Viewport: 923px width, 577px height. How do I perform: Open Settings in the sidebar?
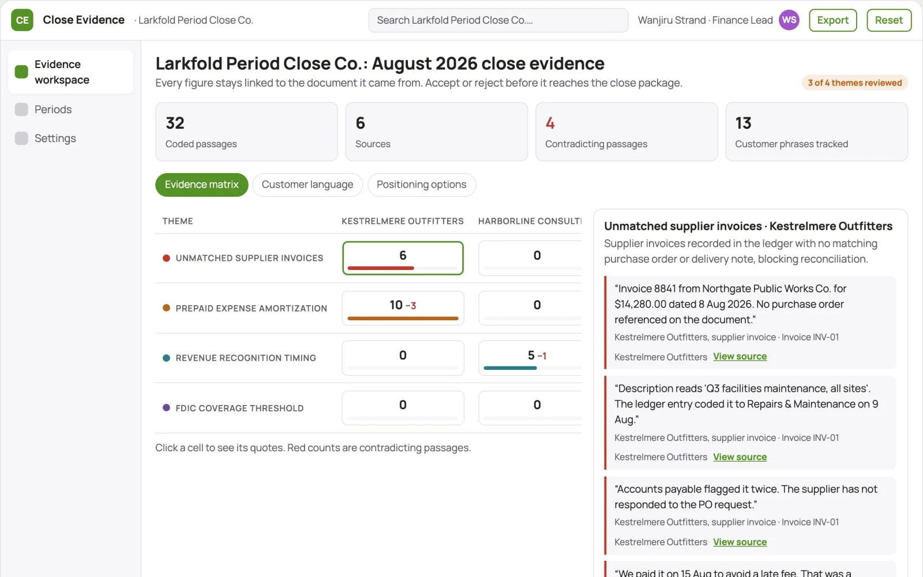pos(70,138)
